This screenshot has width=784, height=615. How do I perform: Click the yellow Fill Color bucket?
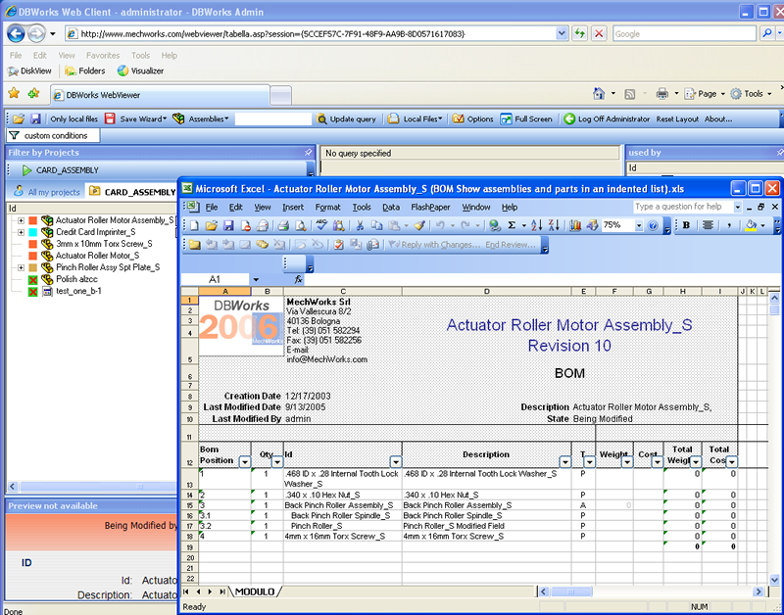point(751,225)
